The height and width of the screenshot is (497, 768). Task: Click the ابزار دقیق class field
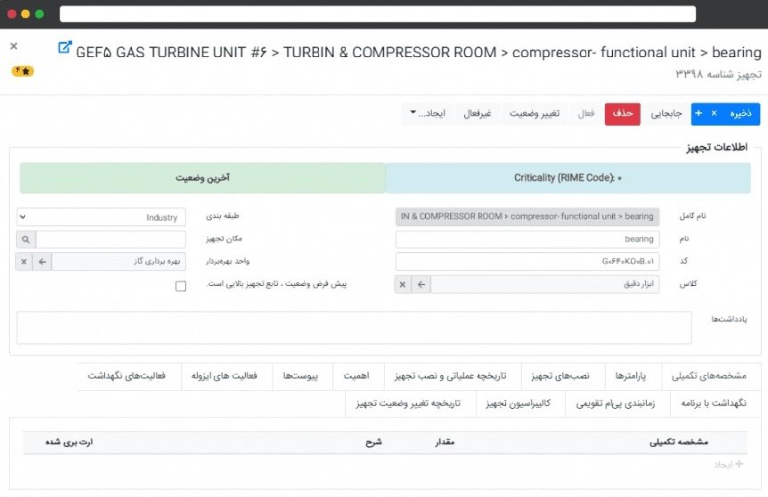click(x=544, y=284)
